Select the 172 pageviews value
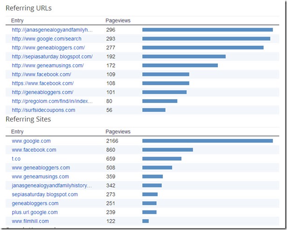This screenshot has width=287, height=230. point(111,65)
